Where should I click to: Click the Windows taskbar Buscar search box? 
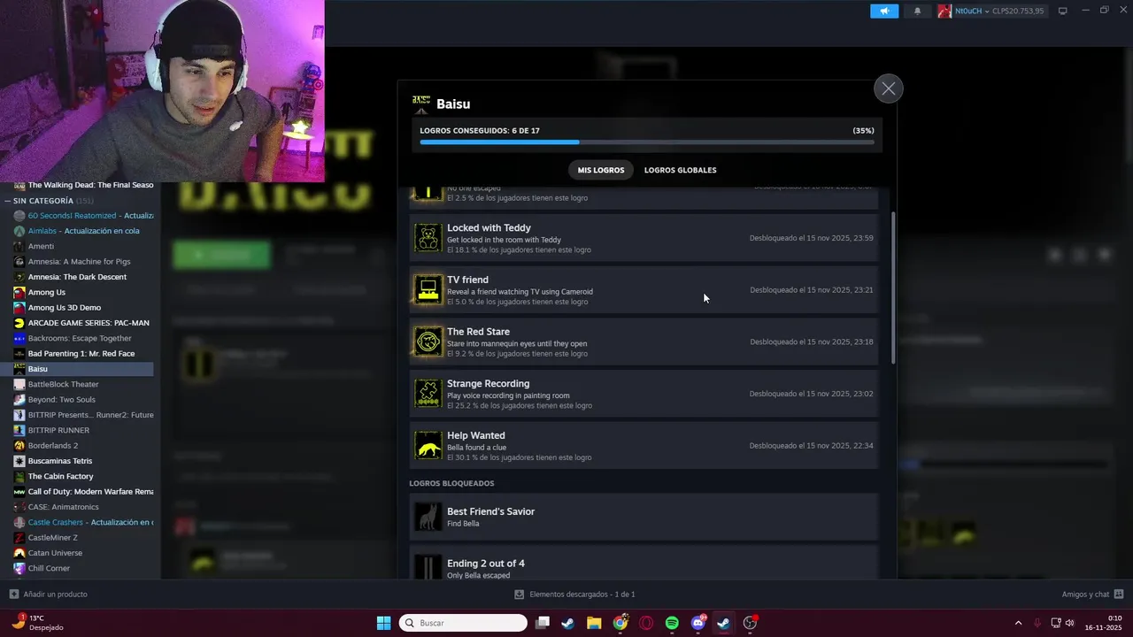coord(463,623)
